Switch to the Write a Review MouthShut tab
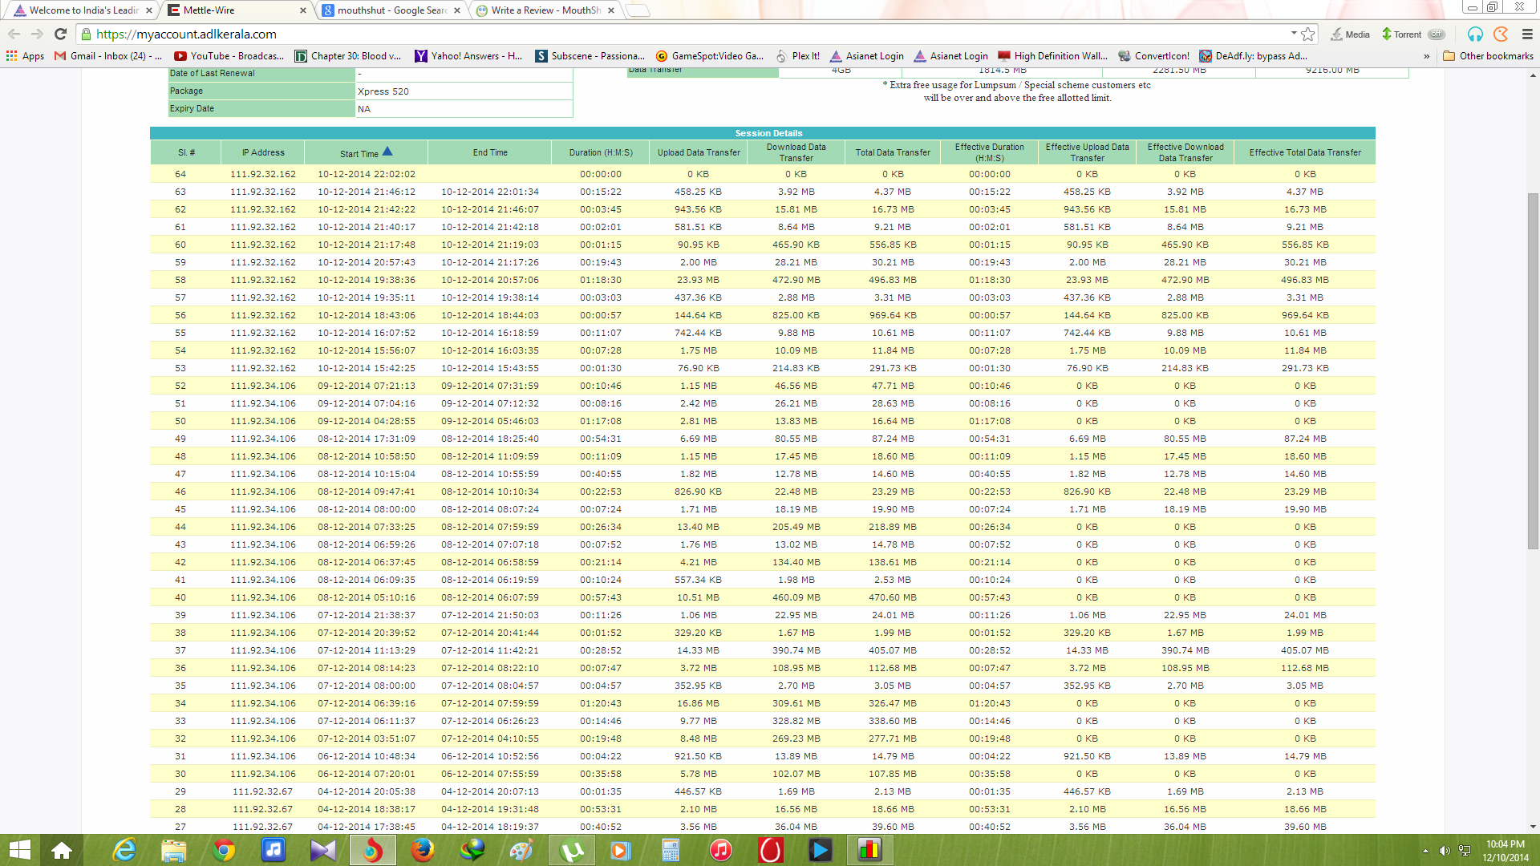Image resolution: width=1540 pixels, height=866 pixels. pyautogui.click(x=544, y=10)
